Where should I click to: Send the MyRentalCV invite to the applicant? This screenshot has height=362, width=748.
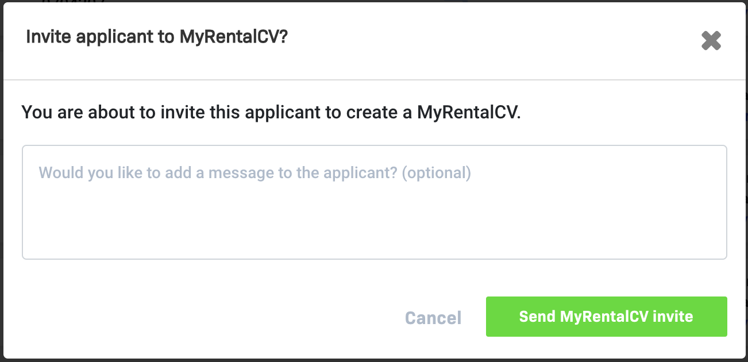click(606, 317)
